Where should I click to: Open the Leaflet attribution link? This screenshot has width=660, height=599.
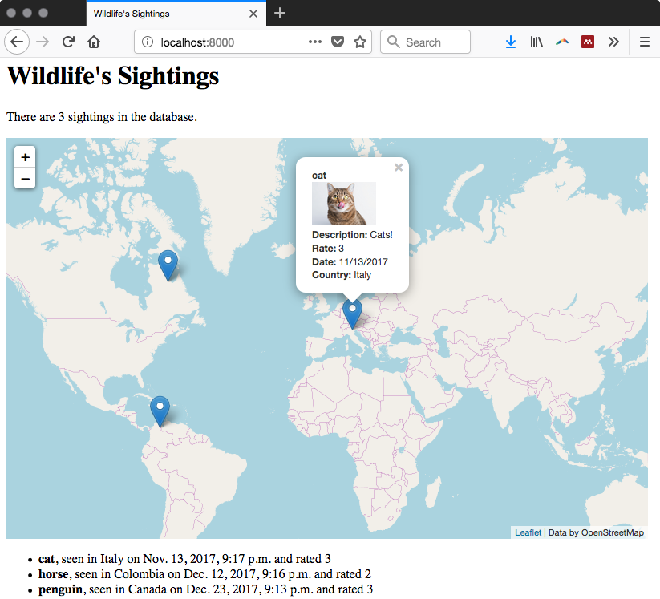pyautogui.click(x=528, y=532)
